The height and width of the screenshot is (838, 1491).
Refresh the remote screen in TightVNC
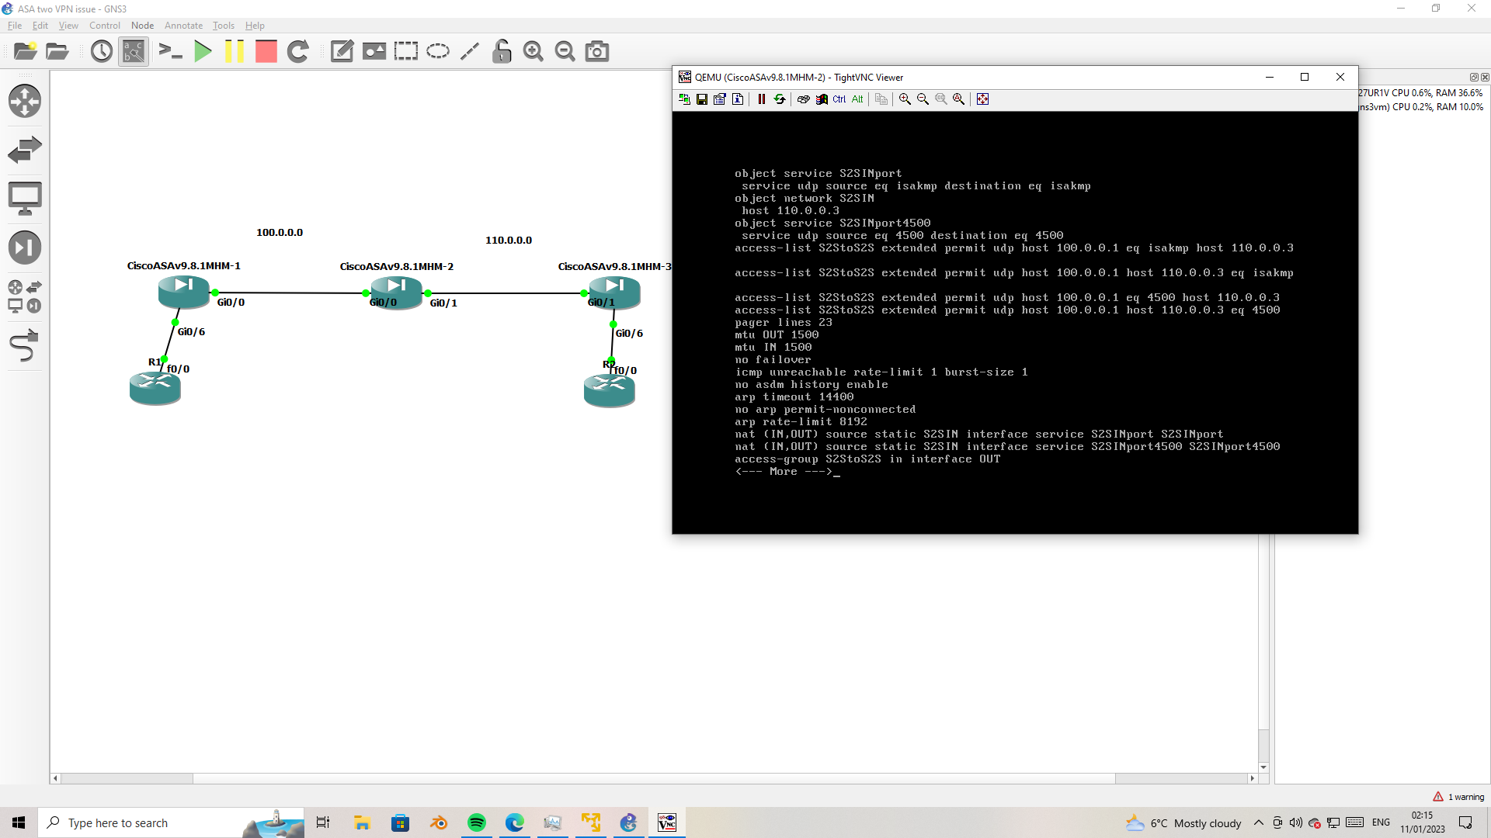778,99
